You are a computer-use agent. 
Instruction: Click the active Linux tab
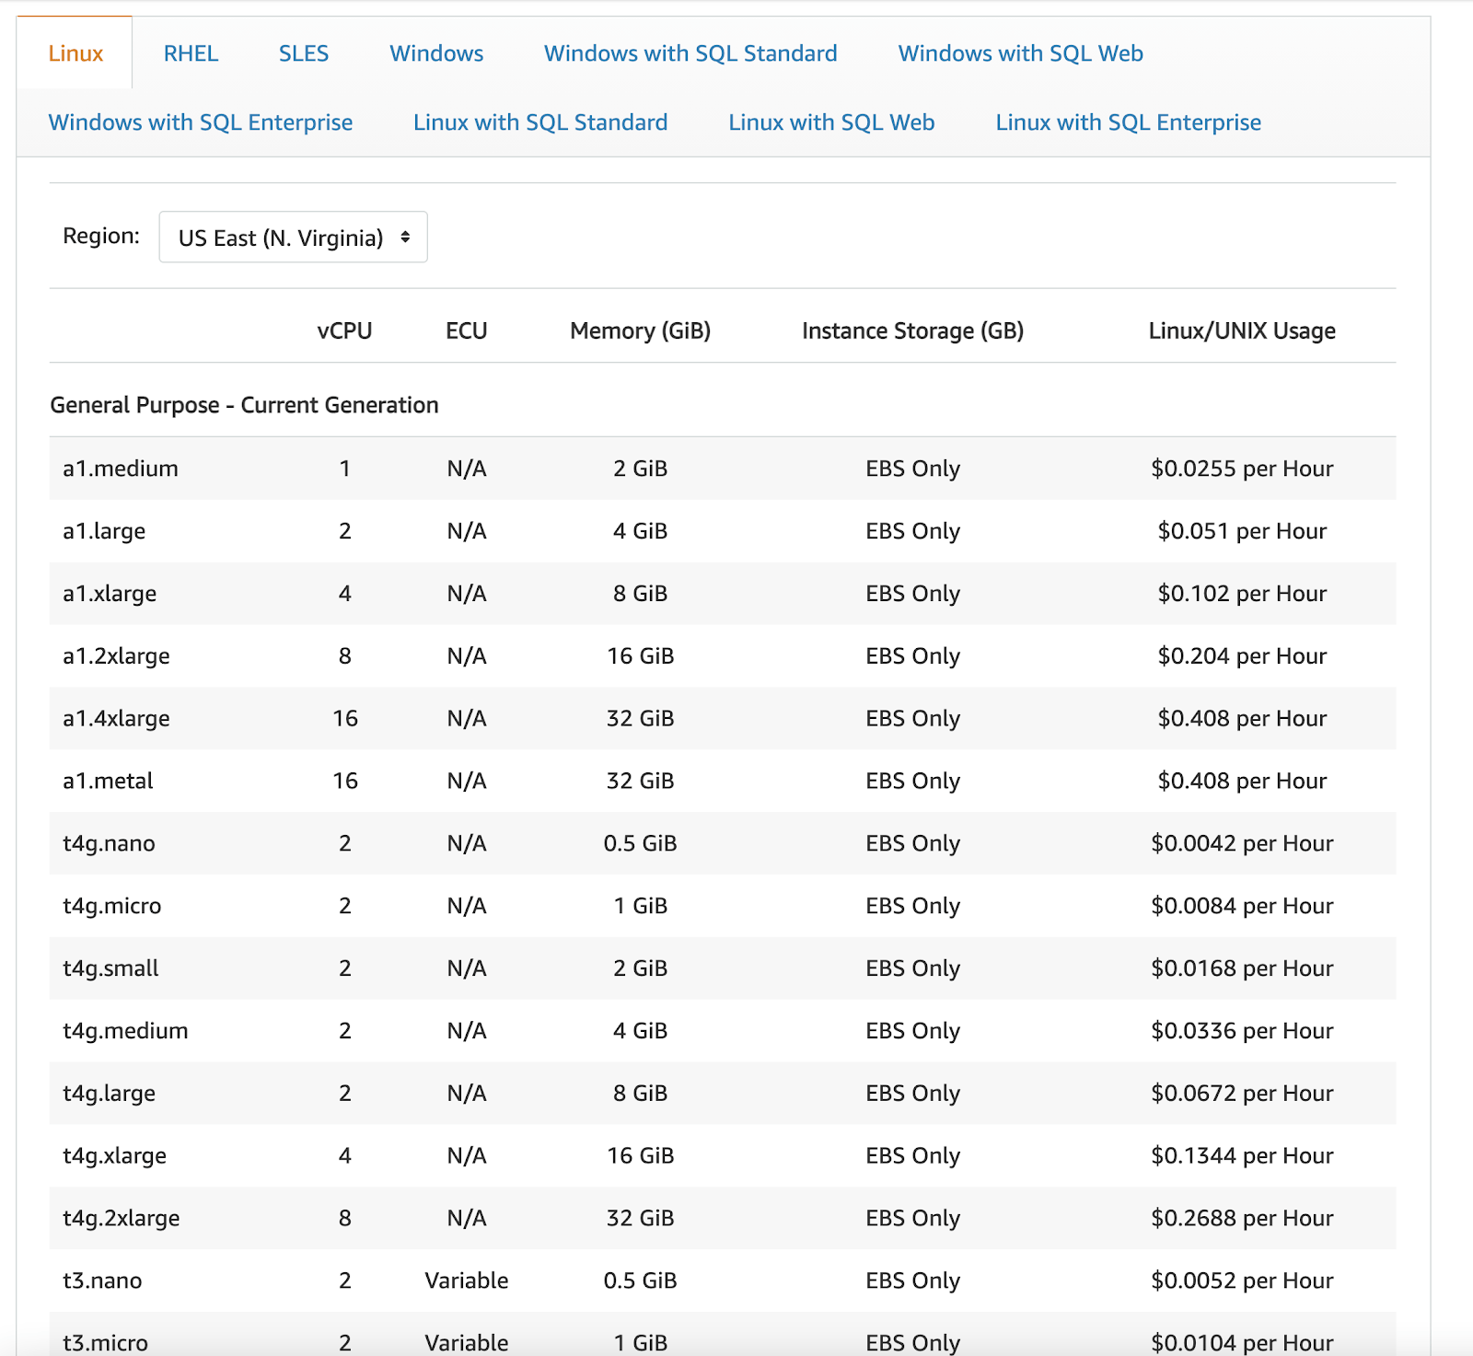(x=75, y=53)
